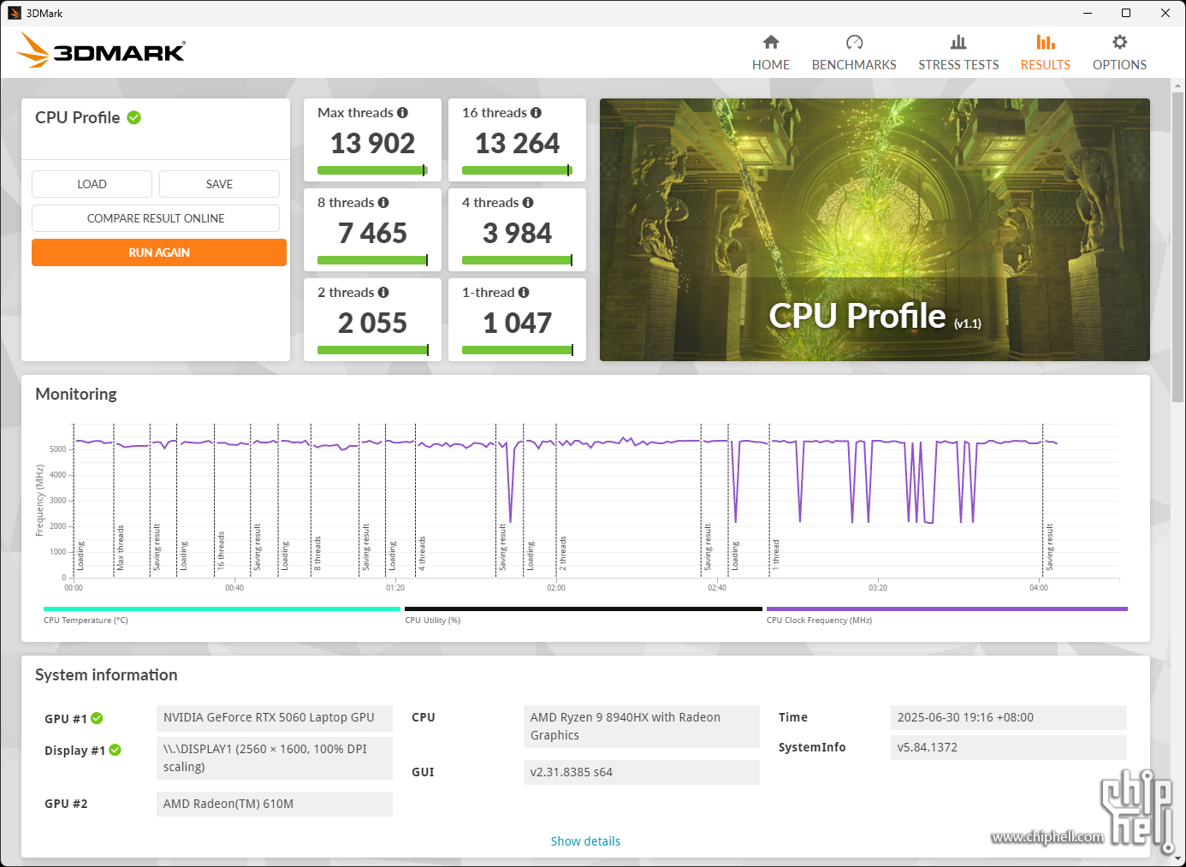
Task: Click the System information heading
Action: (x=106, y=674)
